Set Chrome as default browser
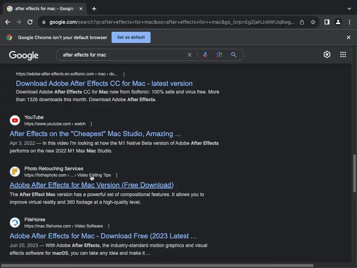 click(x=131, y=37)
